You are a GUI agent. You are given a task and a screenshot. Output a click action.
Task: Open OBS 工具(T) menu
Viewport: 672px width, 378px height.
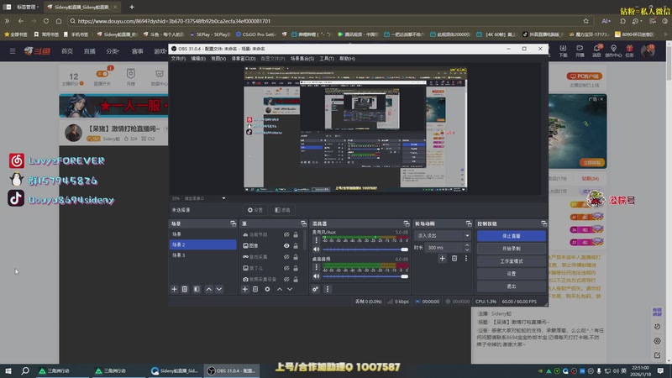(327, 59)
